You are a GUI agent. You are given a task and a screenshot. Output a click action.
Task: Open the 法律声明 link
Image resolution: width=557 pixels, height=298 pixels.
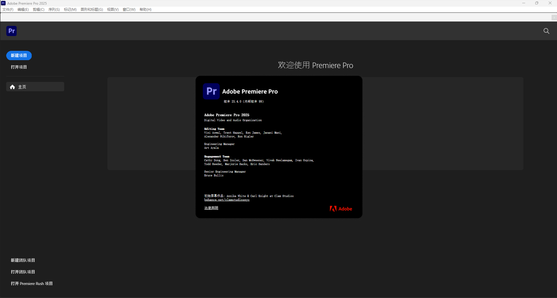click(211, 208)
